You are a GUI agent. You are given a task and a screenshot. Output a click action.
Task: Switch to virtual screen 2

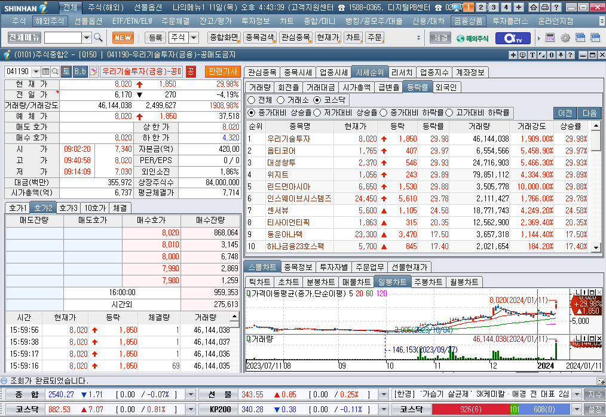(481, 7)
